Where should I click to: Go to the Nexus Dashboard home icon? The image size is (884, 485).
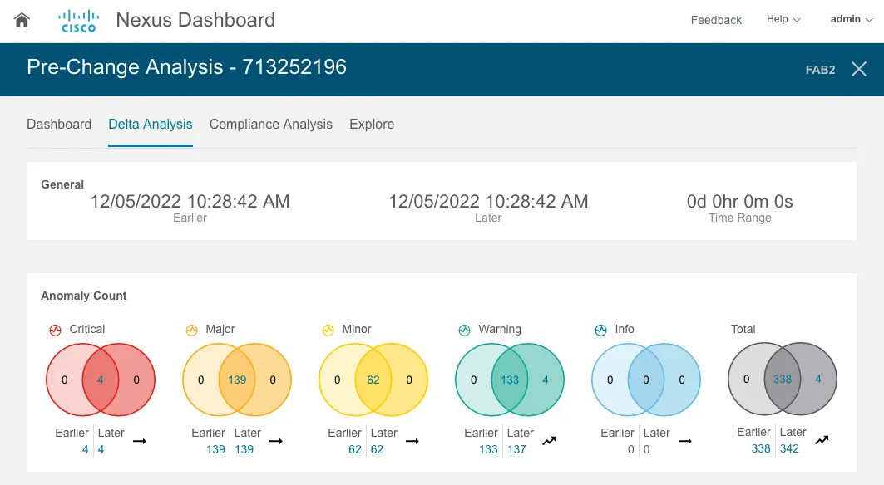22,20
